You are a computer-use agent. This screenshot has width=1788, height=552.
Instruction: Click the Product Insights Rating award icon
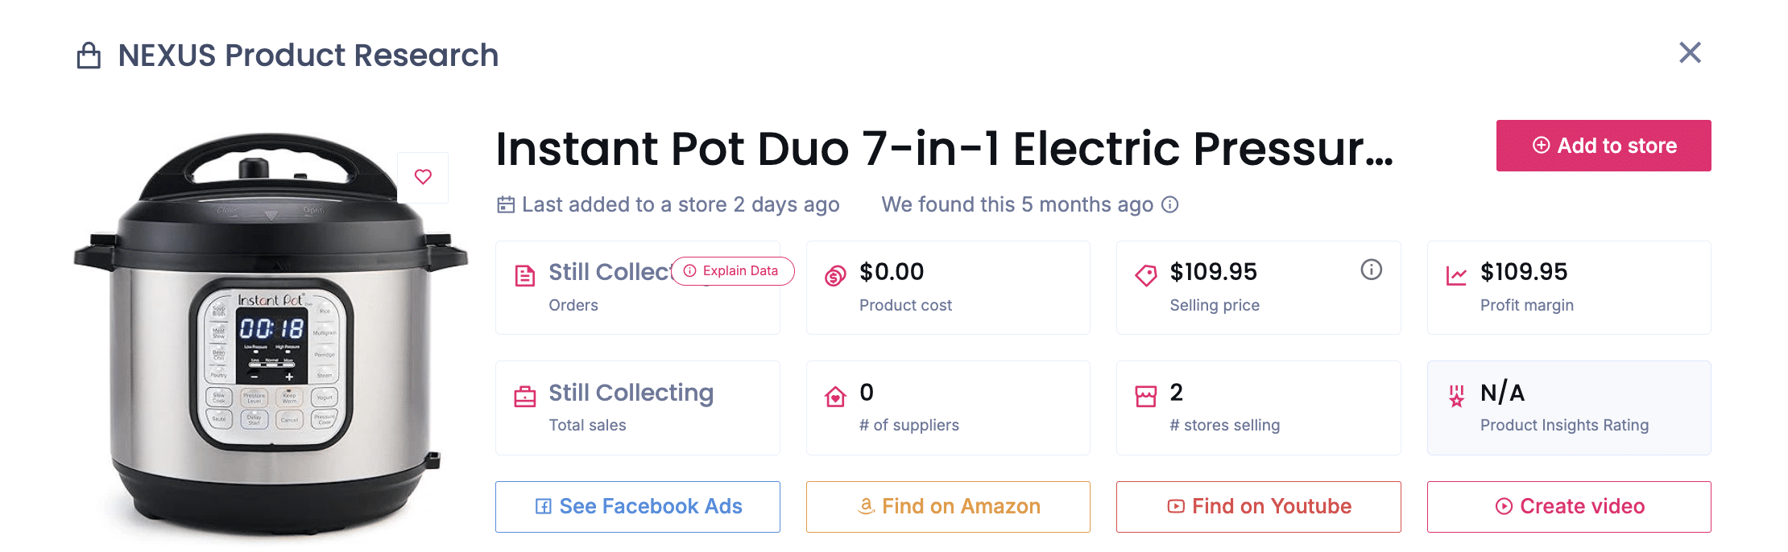(1456, 394)
